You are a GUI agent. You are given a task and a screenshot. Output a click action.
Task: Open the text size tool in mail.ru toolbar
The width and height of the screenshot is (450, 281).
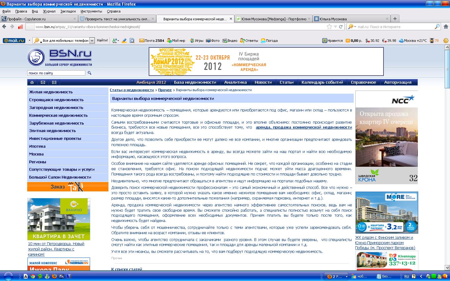115,41
